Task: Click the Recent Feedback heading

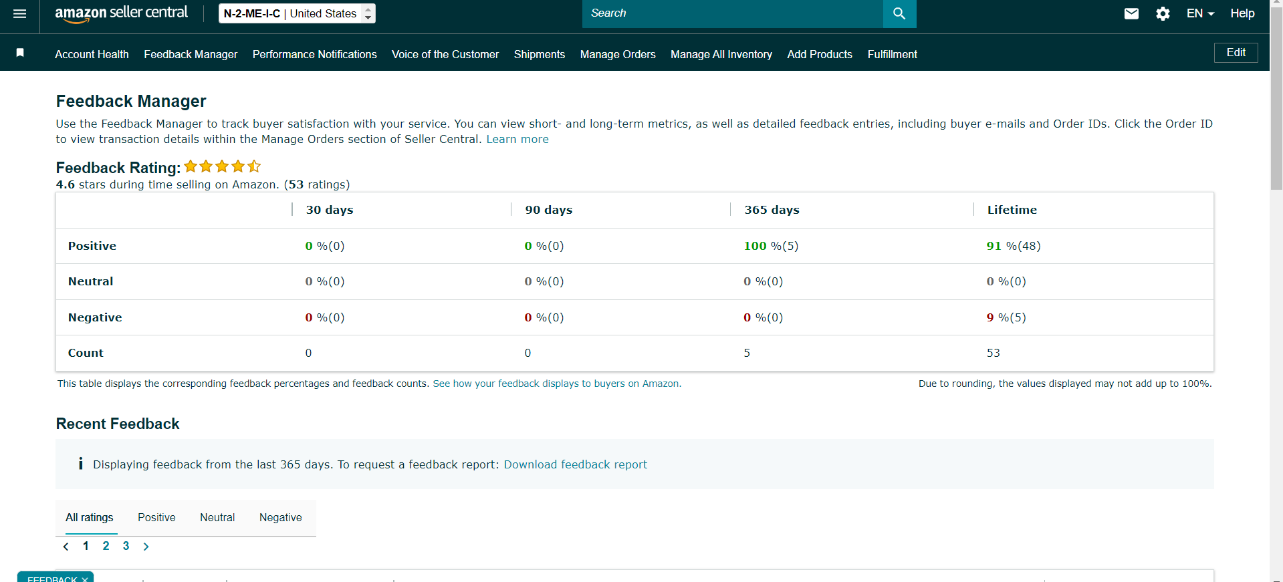Action: 118,424
